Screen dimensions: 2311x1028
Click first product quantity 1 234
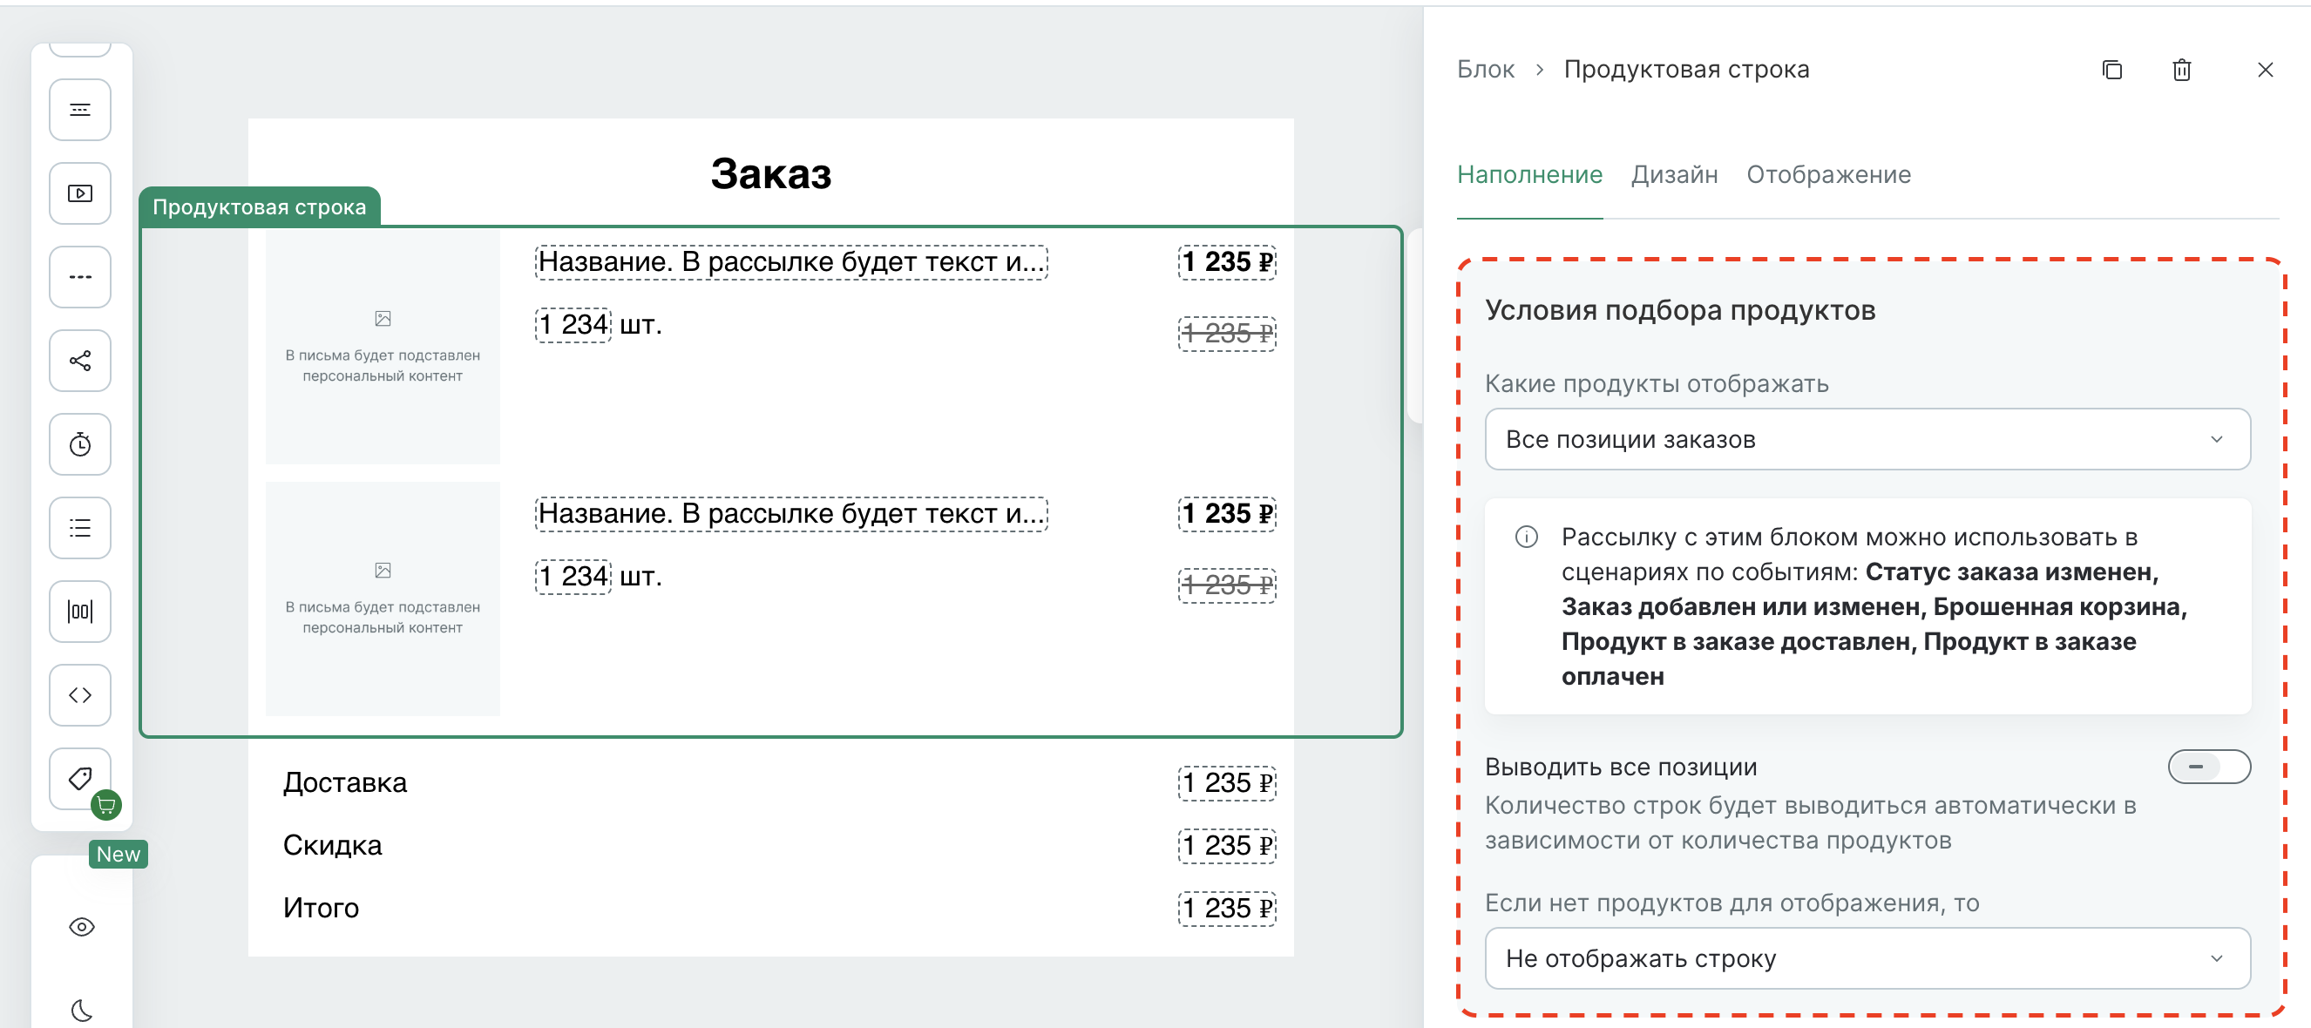tap(573, 325)
